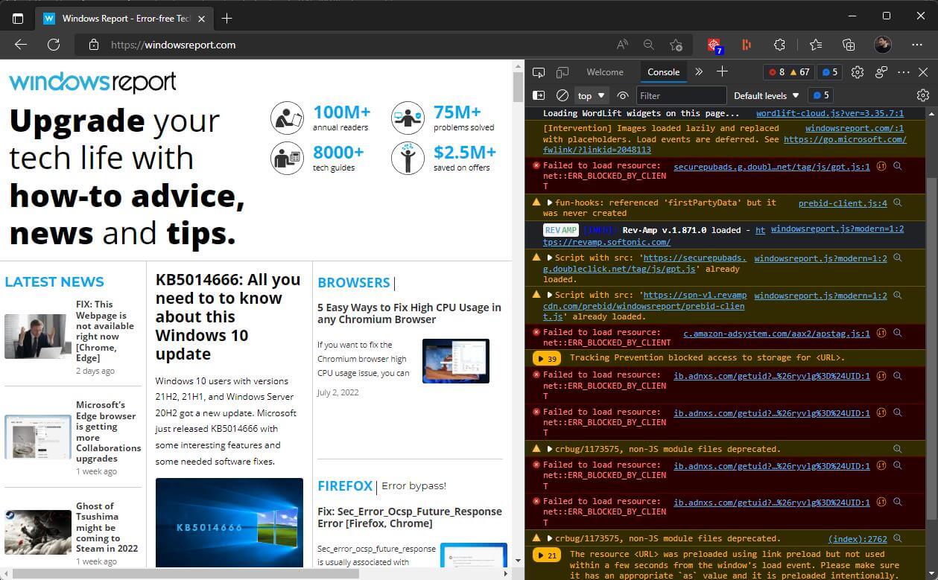This screenshot has width=938, height=580.
Task: Open the Favorites list icon
Action: [816, 45]
